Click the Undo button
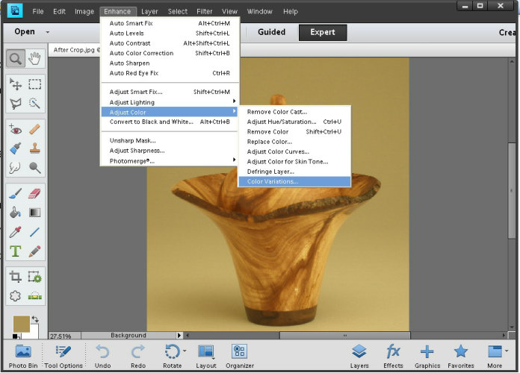520x373 pixels. coord(103,354)
